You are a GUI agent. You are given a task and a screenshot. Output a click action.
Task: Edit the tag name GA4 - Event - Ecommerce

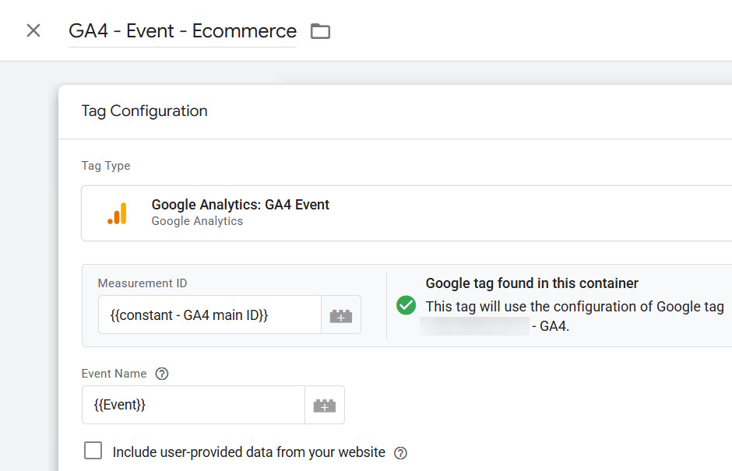182,31
